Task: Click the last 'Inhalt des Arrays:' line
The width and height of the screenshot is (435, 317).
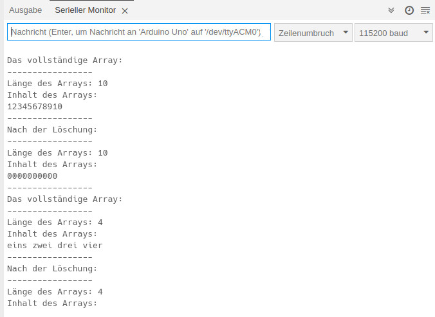Action: tap(52, 303)
